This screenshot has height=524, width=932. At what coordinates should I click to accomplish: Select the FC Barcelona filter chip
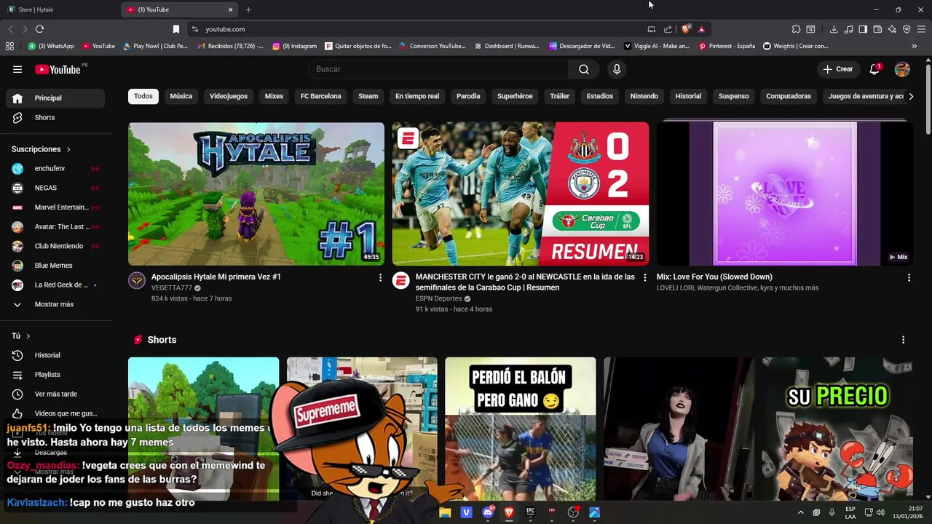[x=320, y=96]
